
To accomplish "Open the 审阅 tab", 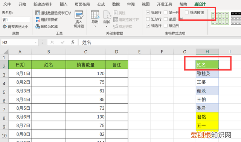I will (x=131, y=4).
